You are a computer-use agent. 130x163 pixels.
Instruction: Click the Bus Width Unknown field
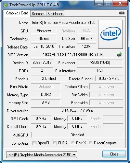[x=106, y=95]
